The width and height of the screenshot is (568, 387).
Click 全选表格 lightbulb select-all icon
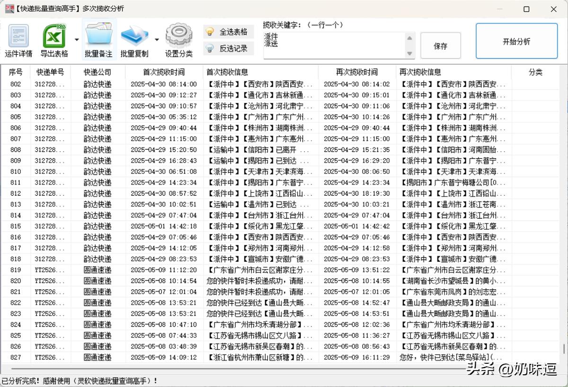(210, 32)
